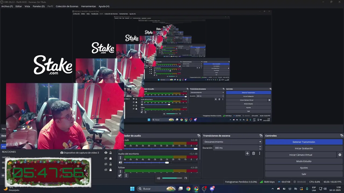This screenshot has width=344, height=193.
Task: Open the Colección de Escenas menu
Action: (67, 6)
